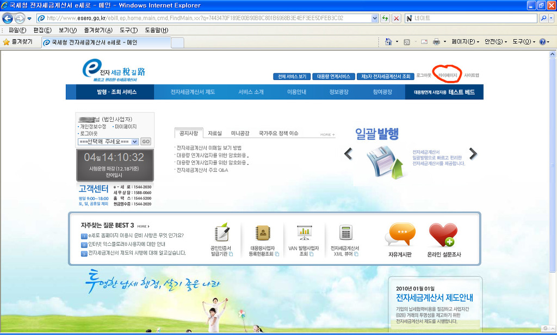Run search with the magnifier icon
This screenshot has width=557, height=335.
click(543, 18)
